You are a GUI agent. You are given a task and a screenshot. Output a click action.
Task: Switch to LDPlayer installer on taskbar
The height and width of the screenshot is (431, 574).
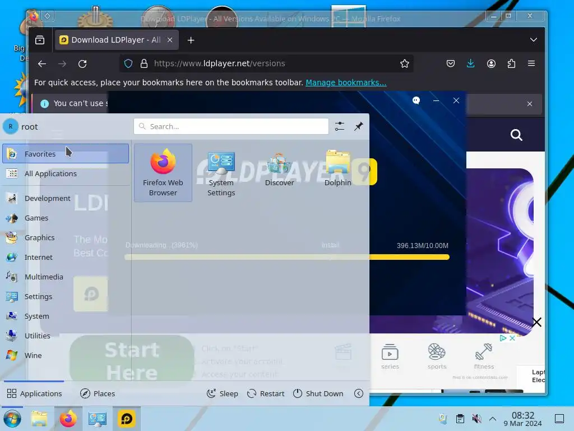pyautogui.click(x=126, y=419)
